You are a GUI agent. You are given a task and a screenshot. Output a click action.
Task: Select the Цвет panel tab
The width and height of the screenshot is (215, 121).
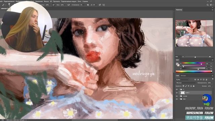coord(177,60)
